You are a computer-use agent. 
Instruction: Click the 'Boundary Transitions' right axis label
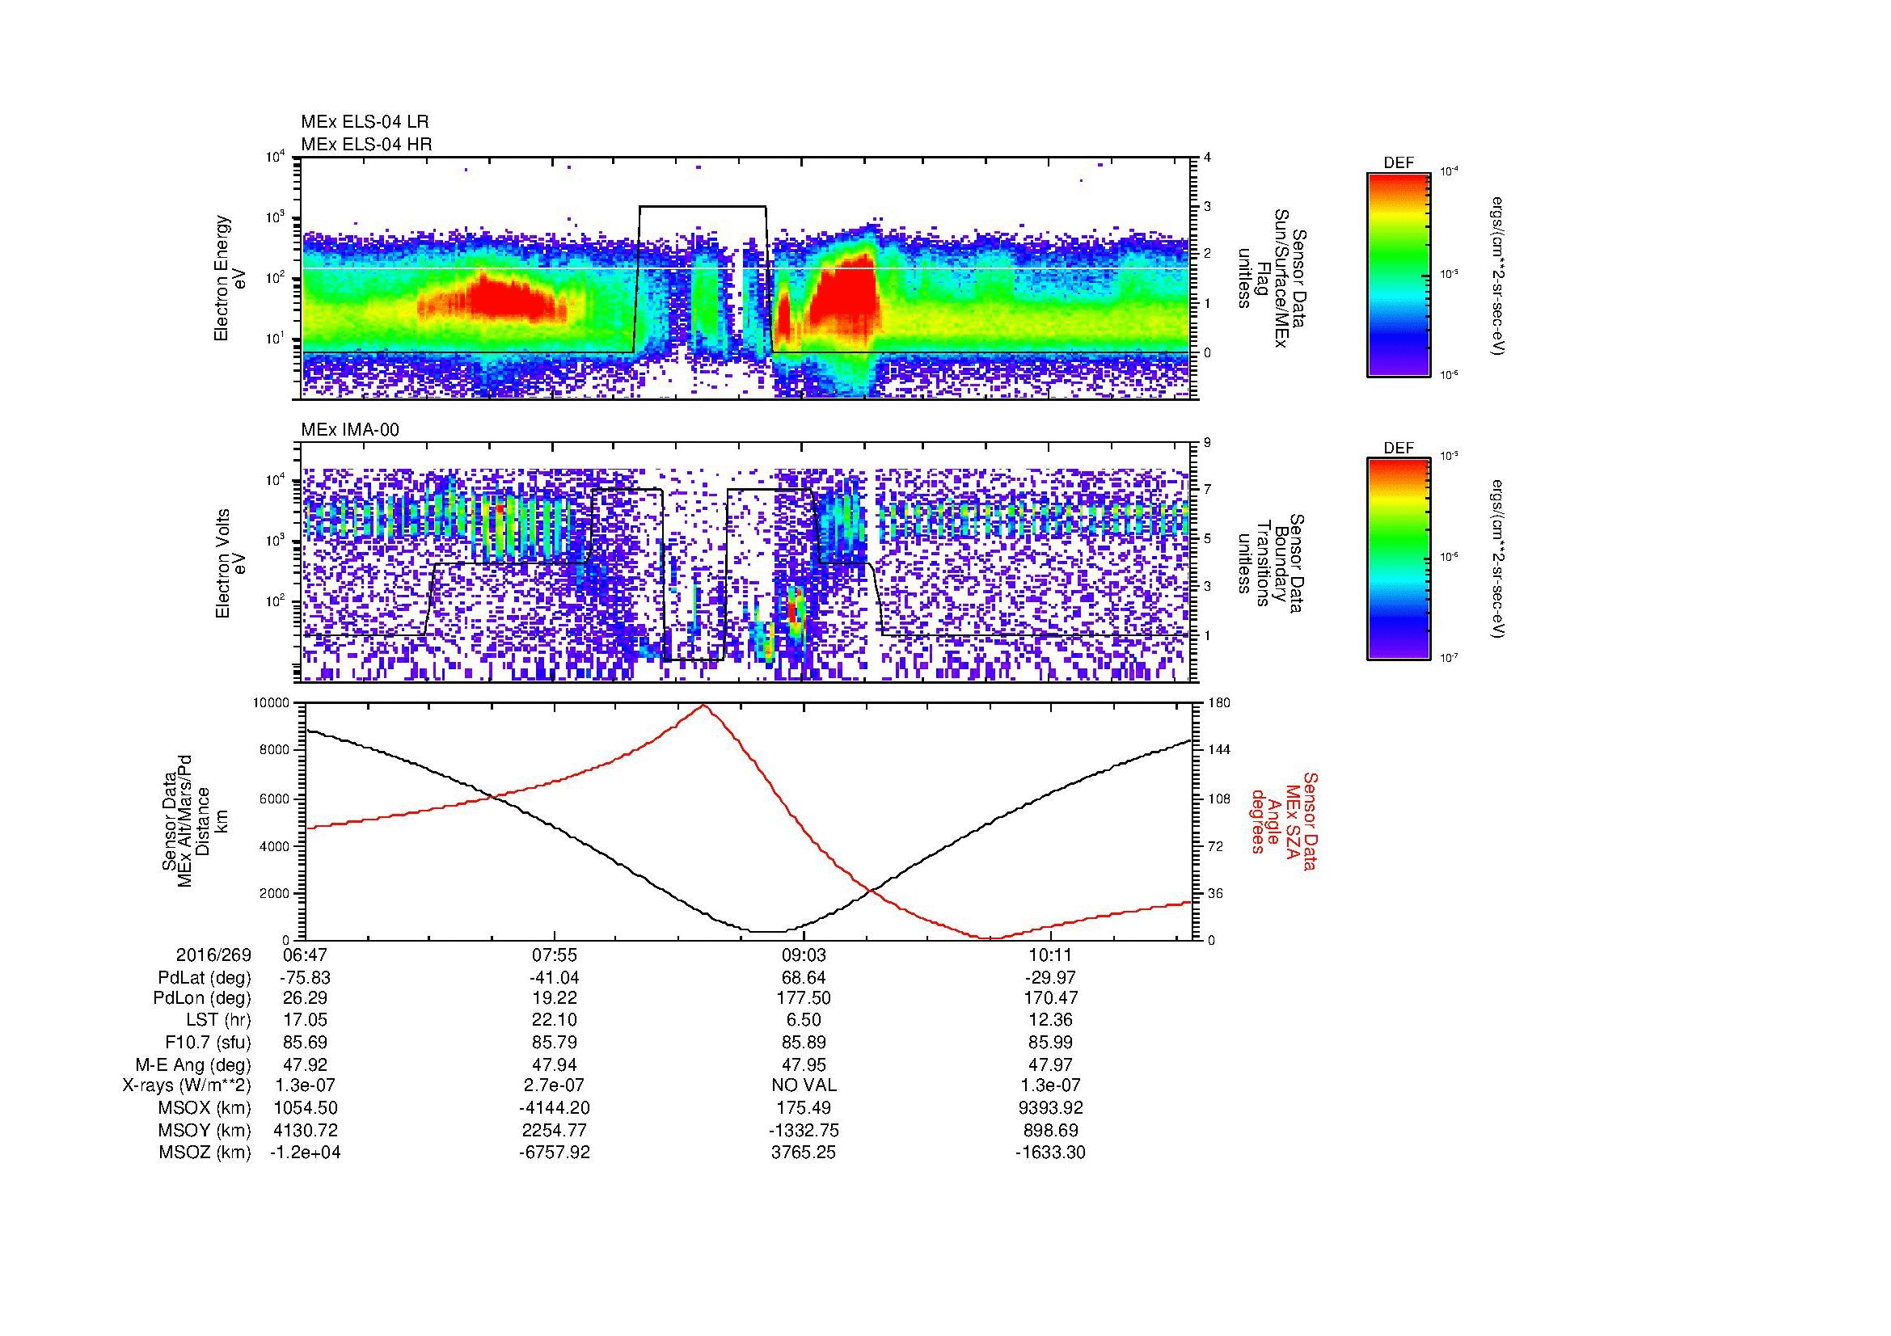tap(1270, 563)
